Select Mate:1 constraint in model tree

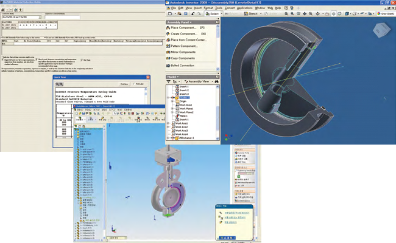coord(182,116)
